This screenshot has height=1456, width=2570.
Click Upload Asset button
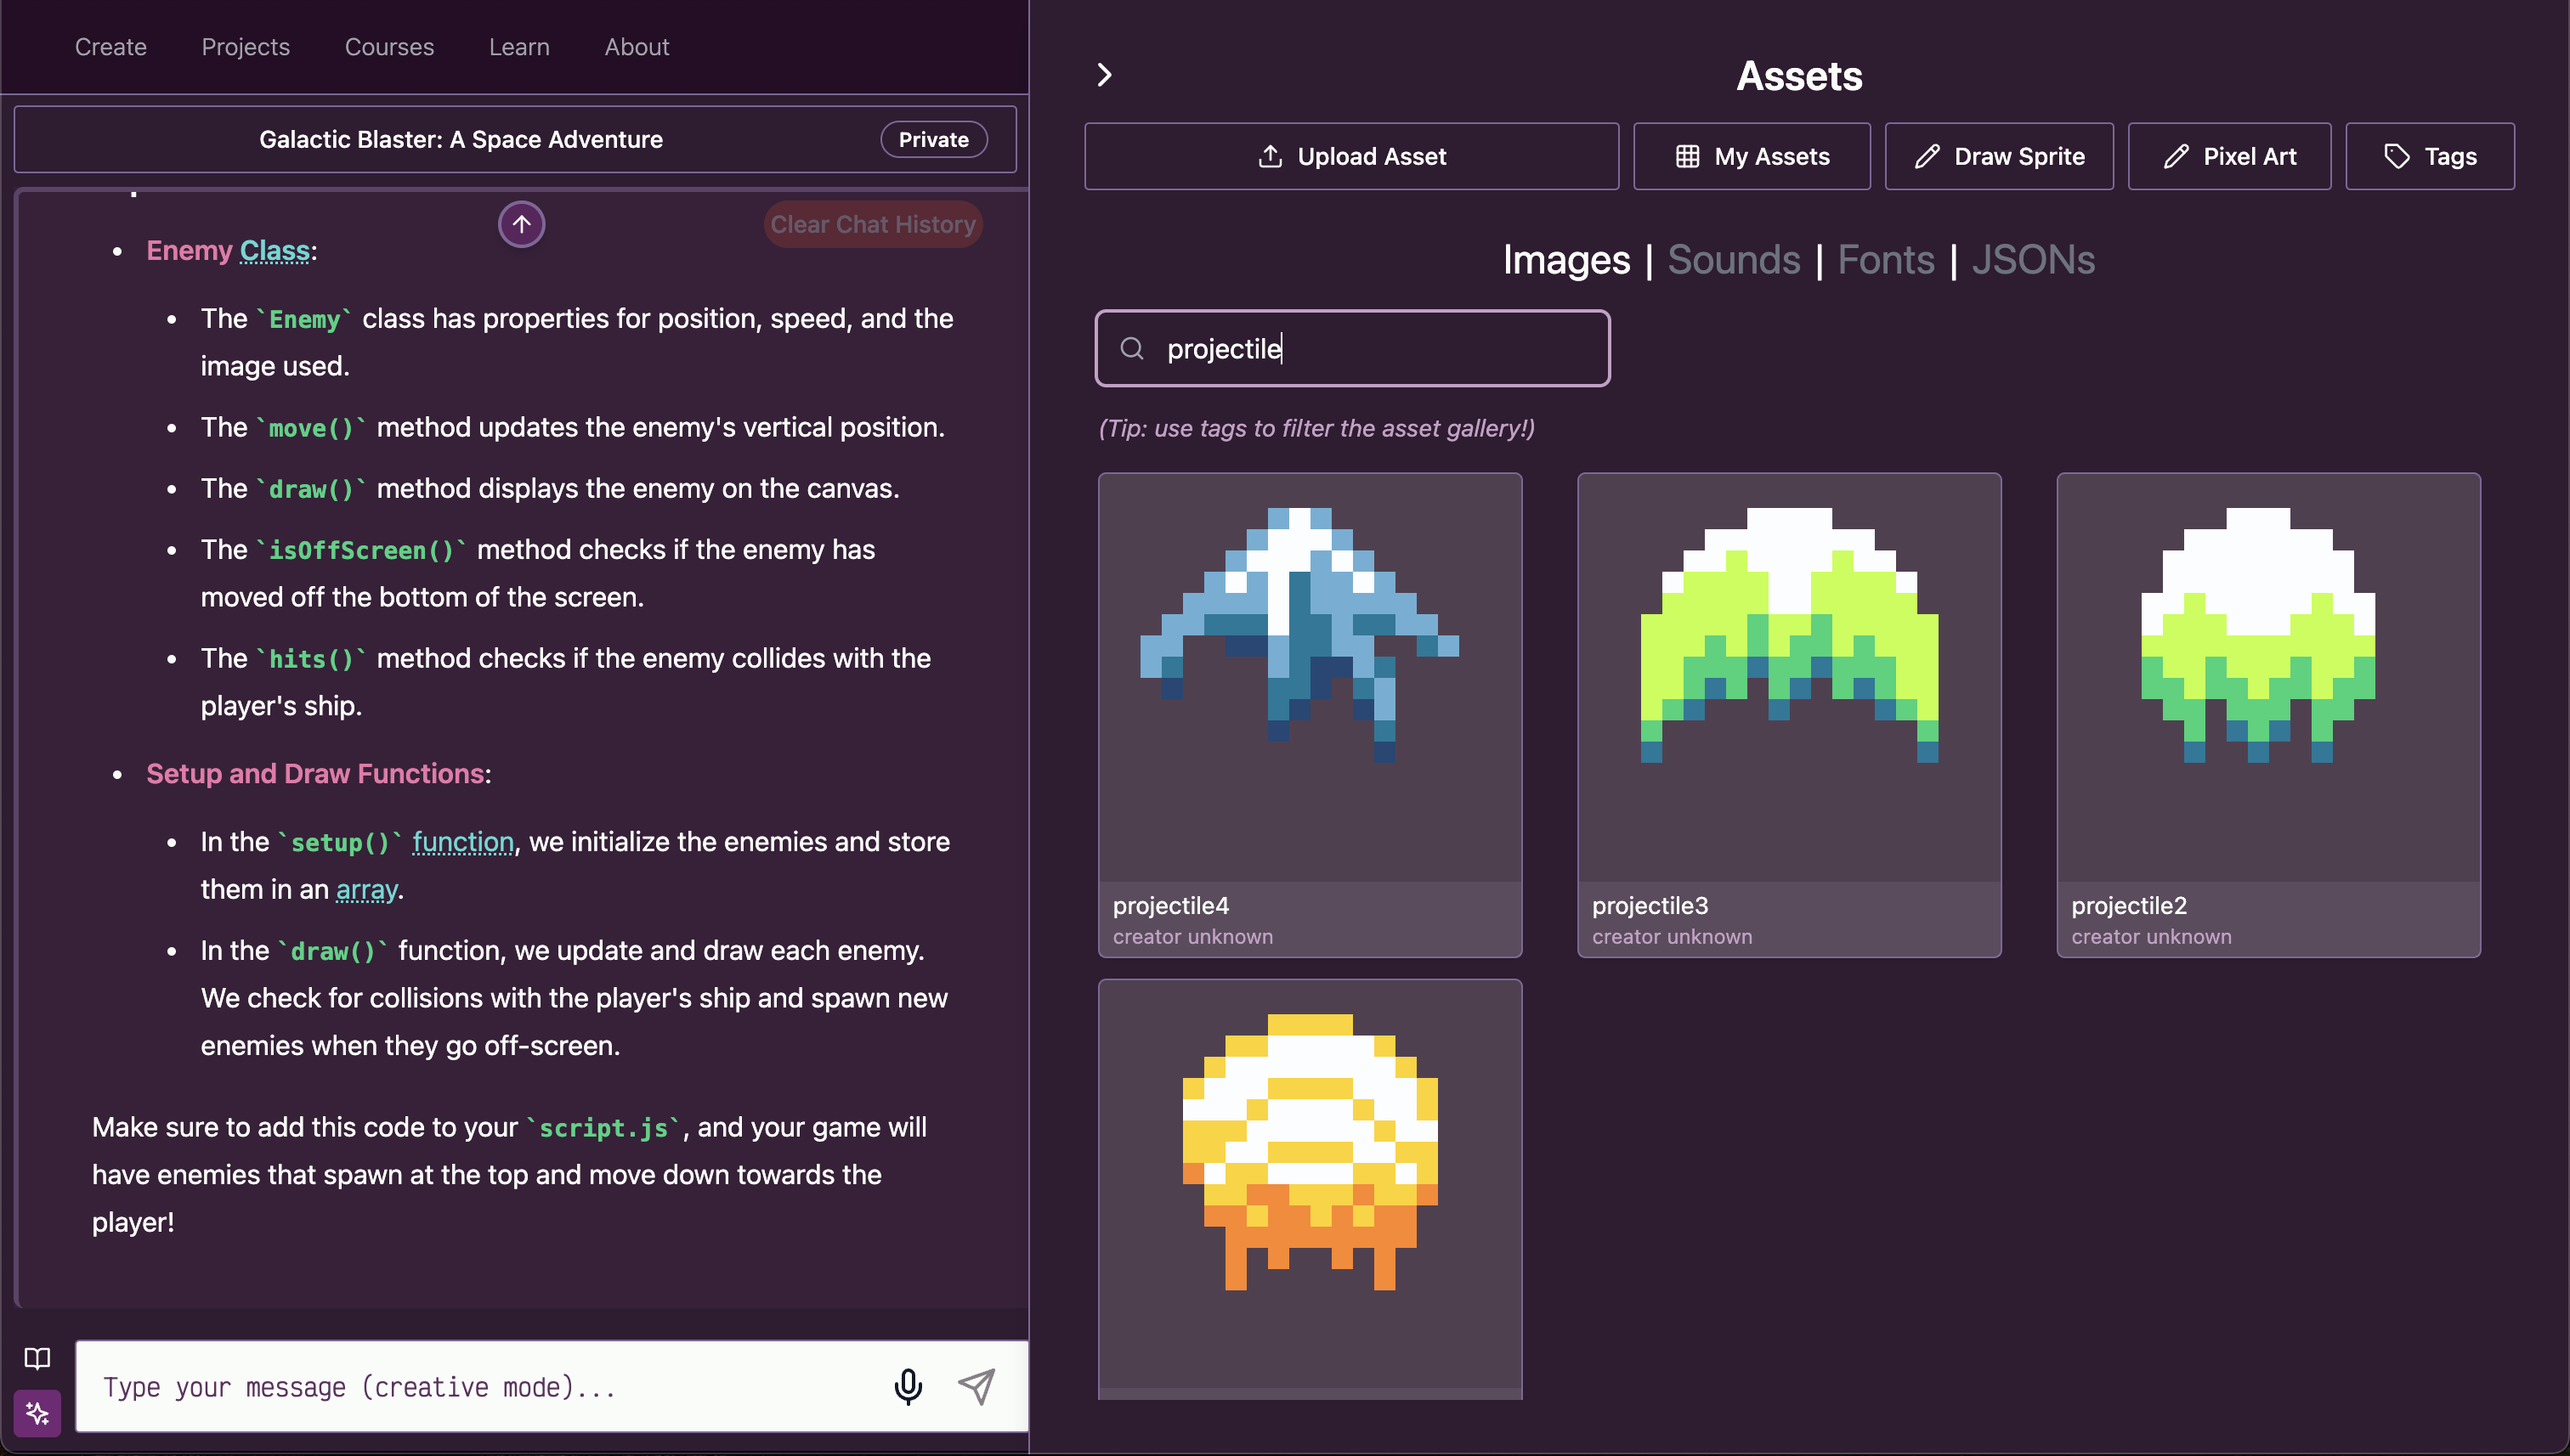1350,156
